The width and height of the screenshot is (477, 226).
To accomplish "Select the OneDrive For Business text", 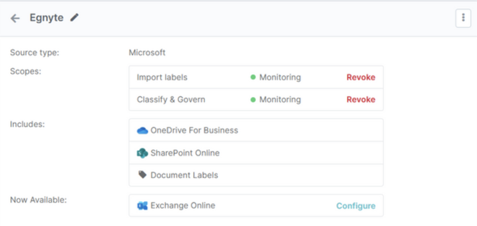I will click(x=194, y=130).
